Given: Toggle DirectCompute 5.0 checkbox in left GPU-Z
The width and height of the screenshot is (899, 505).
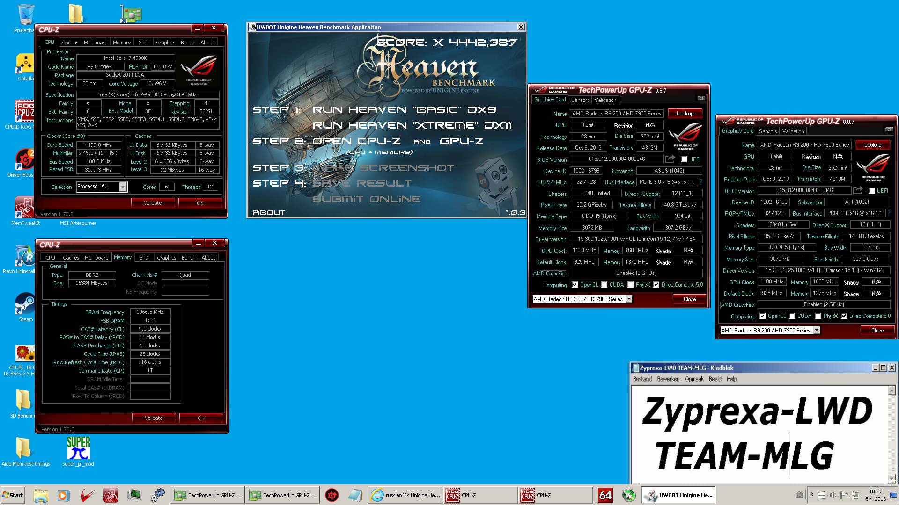Looking at the screenshot, I should (656, 285).
